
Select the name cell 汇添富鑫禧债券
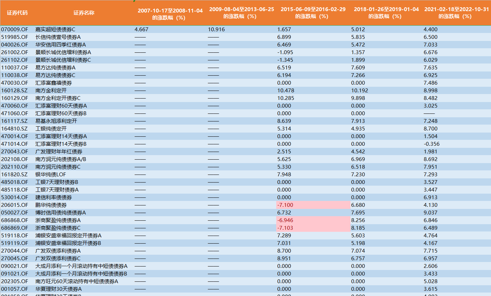pyautogui.click(x=53, y=83)
